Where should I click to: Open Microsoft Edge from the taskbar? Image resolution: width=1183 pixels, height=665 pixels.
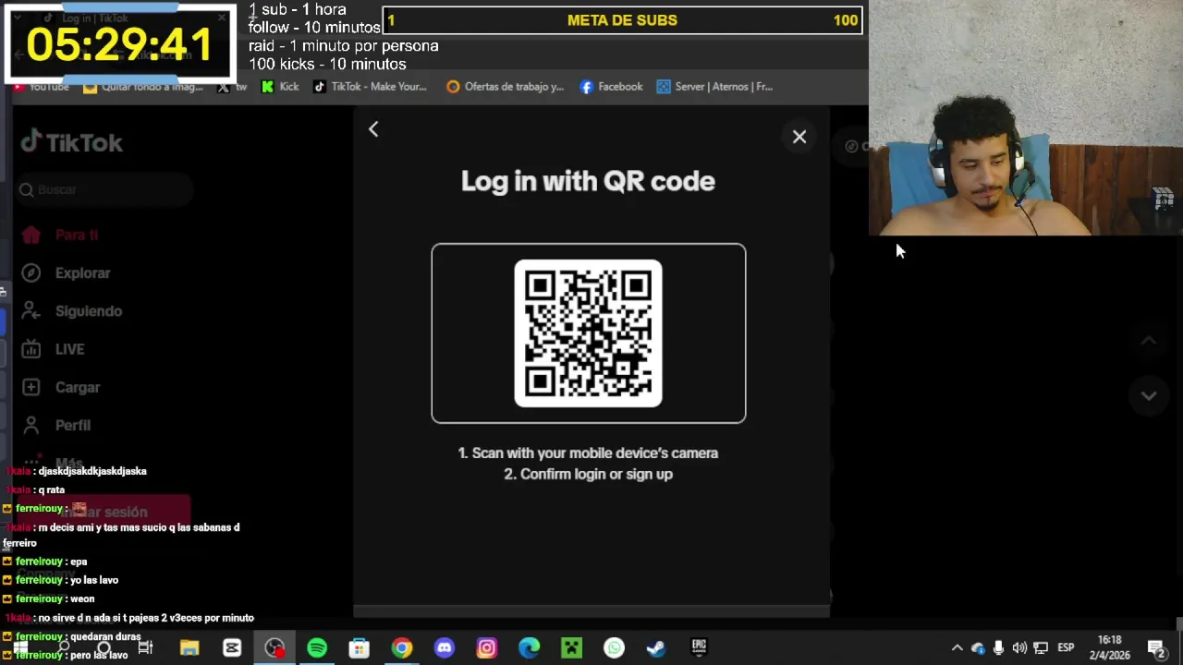pos(530,648)
